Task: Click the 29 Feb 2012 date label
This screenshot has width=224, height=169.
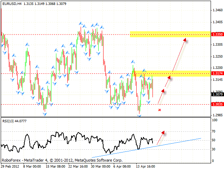Action: tap(10, 167)
